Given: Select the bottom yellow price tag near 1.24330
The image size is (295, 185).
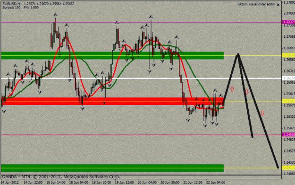Looking at the screenshot, I should click(x=288, y=167).
